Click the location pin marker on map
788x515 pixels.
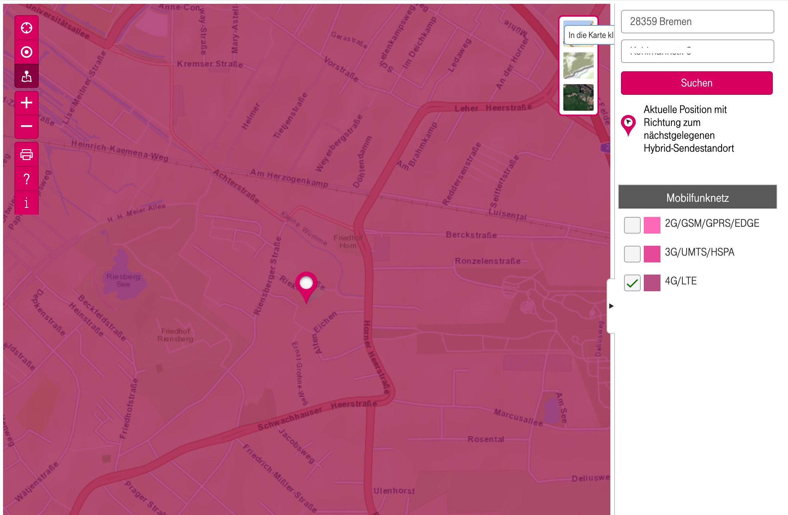point(306,285)
